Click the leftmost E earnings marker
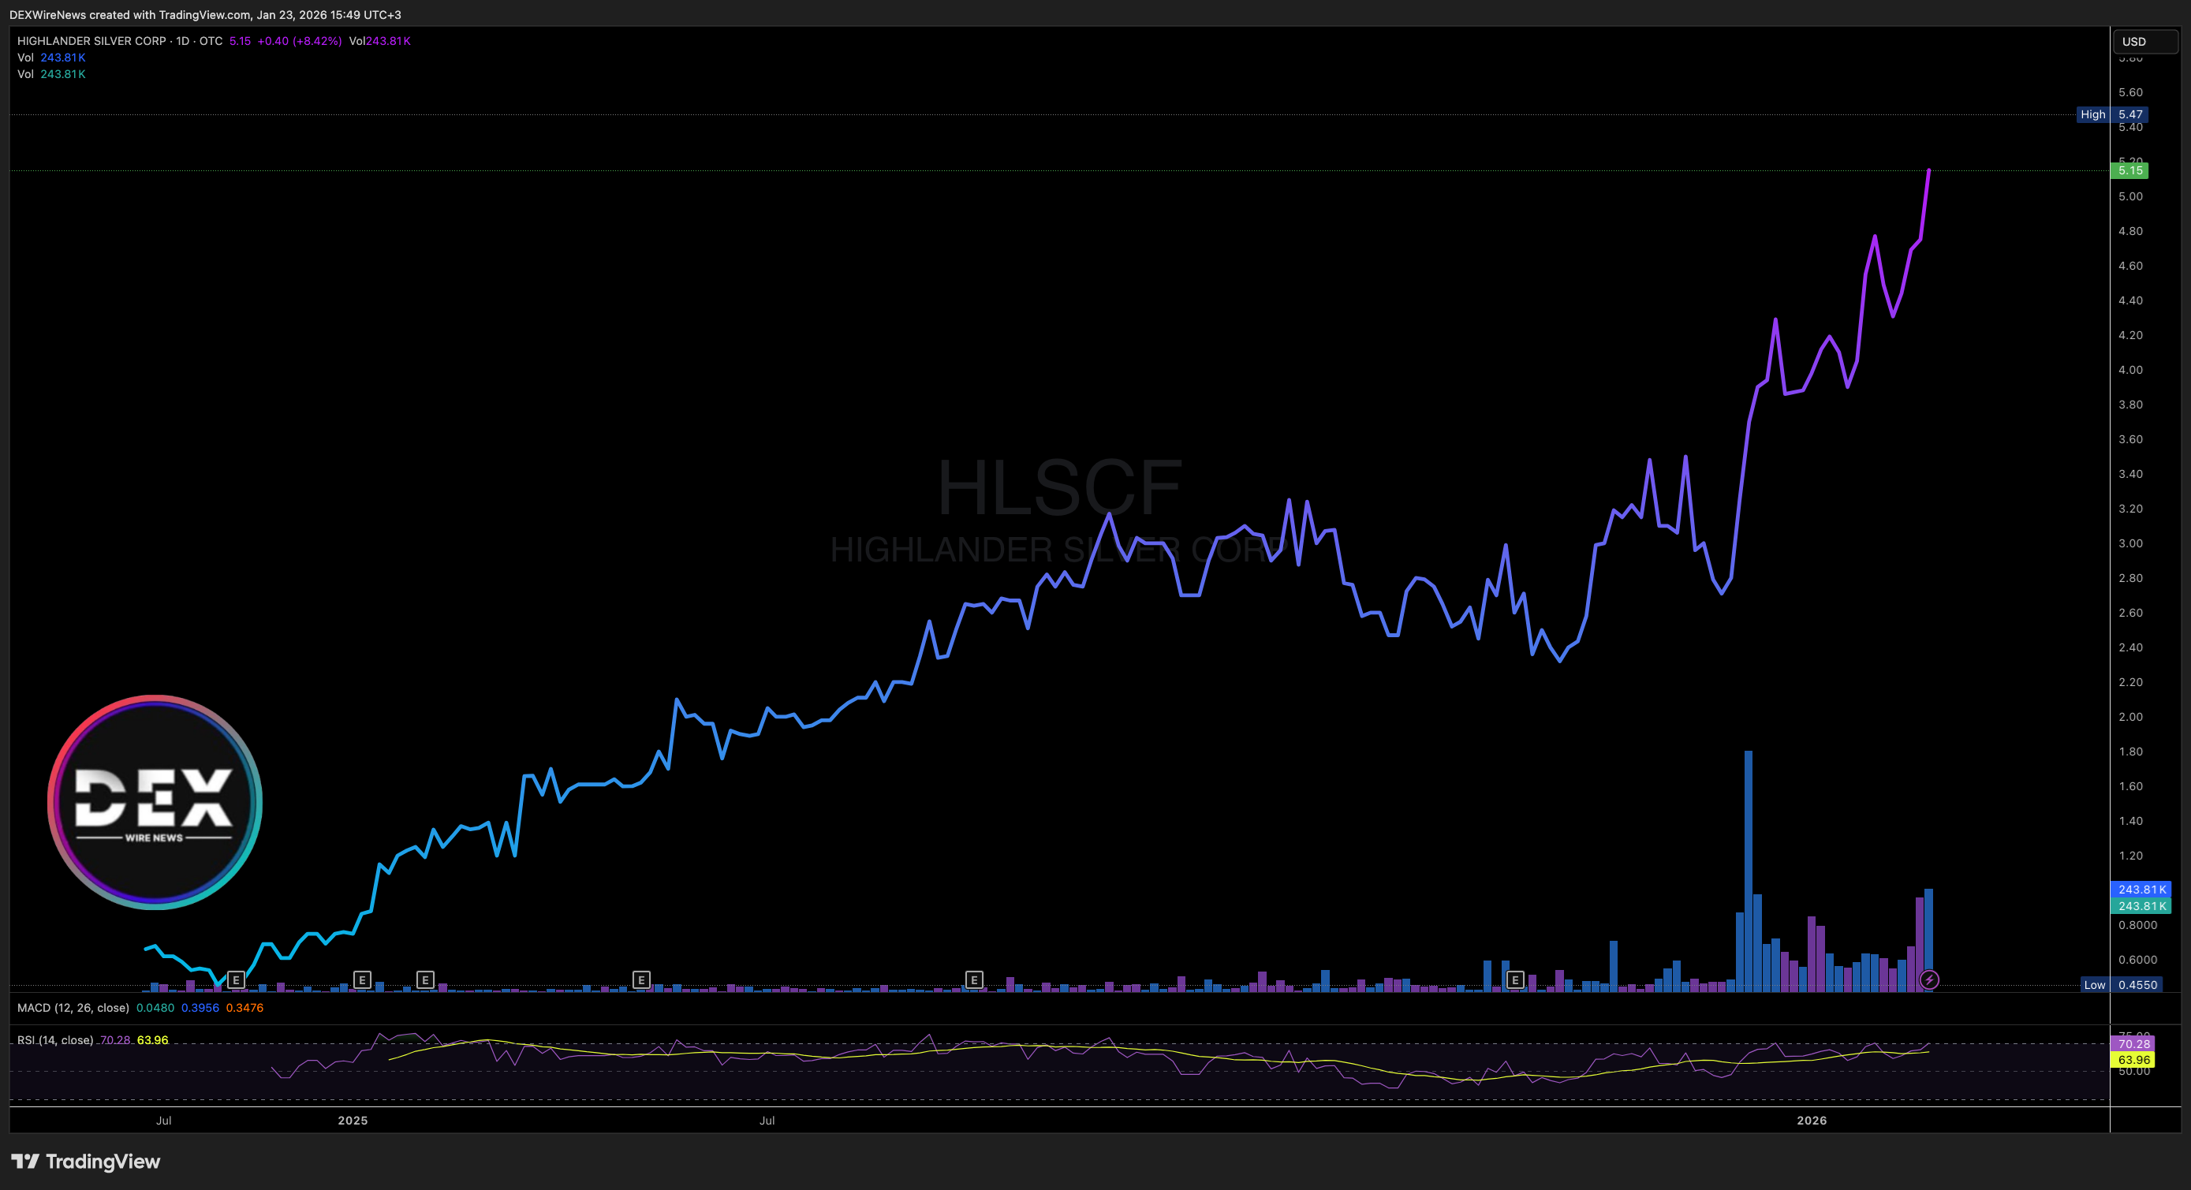Screen dimensions: 2191x1190 236,980
